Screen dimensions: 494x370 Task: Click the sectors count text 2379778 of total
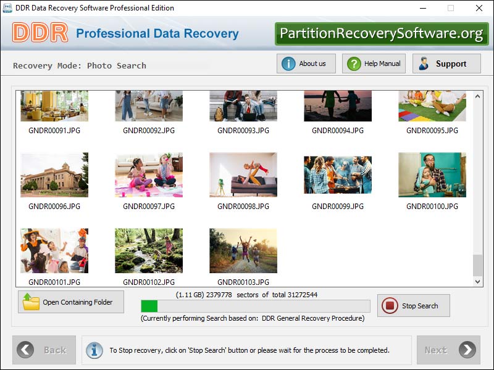(x=246, y=295)
